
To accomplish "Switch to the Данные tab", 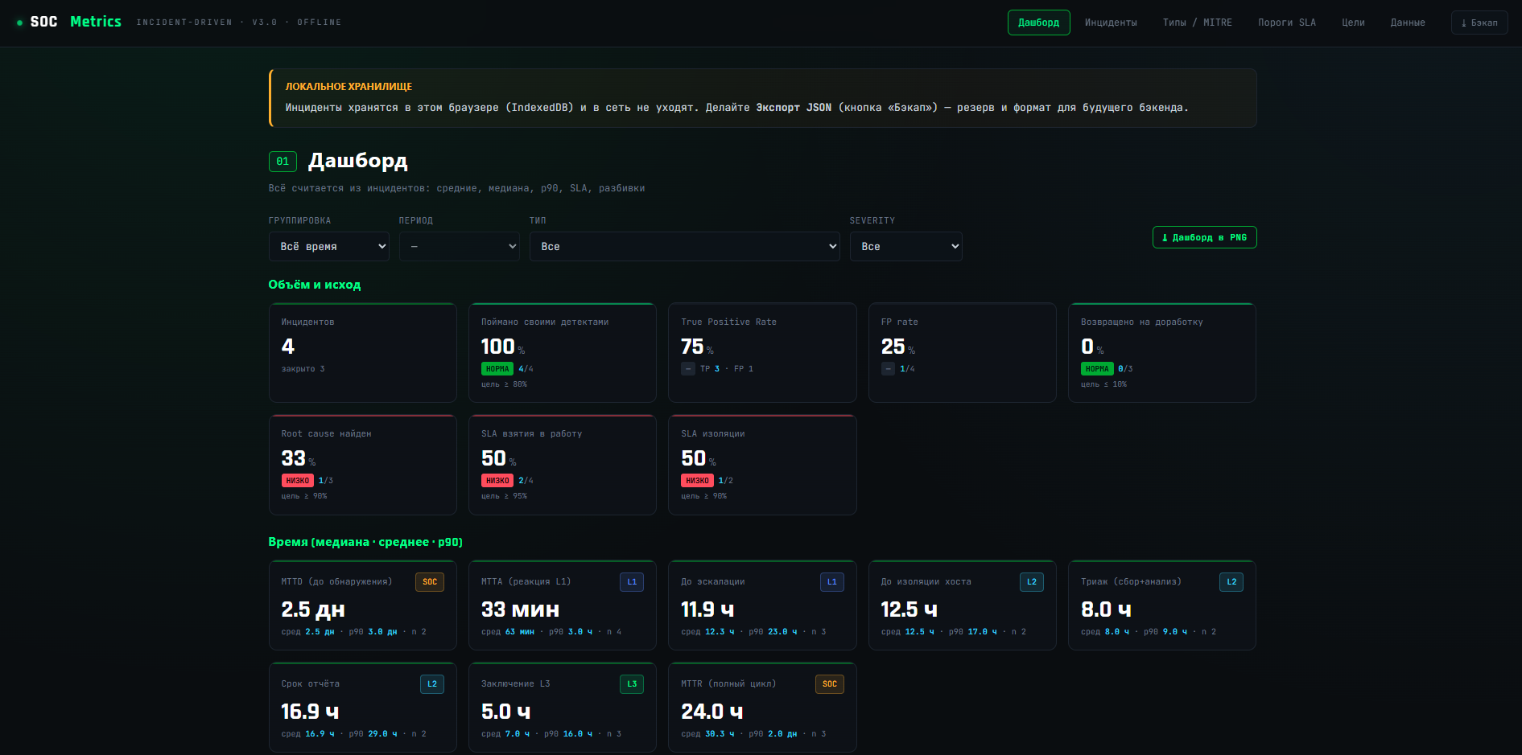I will 1408,23.
